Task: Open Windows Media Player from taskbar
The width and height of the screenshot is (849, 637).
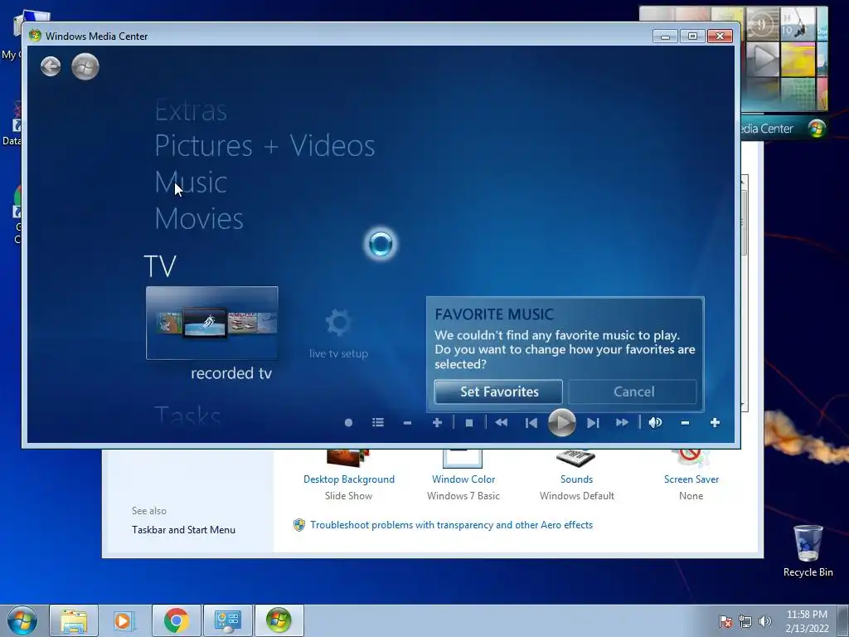Action: click(x=124, y=620)
